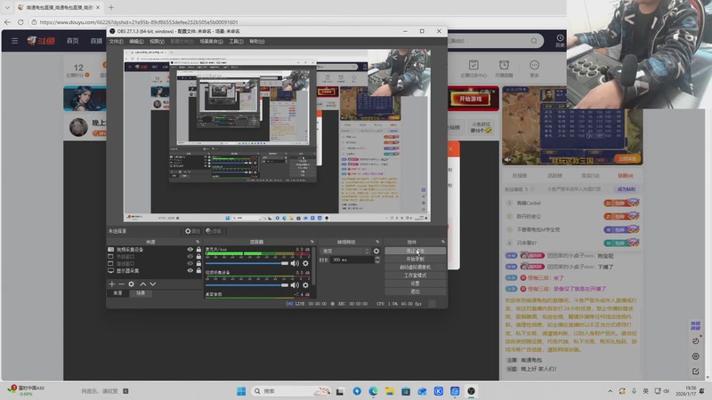The width and height of the screenshot is (712, 400).
Task: Toggle lock on 显示器采集 source
Action: click(x=198, y=271)
